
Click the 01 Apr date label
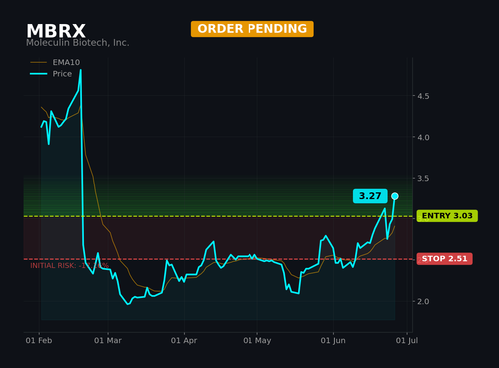coord(184,340)
